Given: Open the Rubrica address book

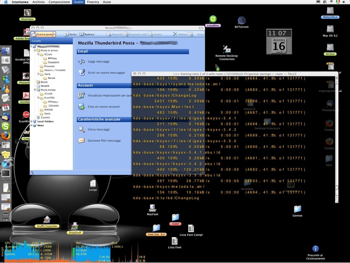Looking at the screenshot, I should point(87,34).
